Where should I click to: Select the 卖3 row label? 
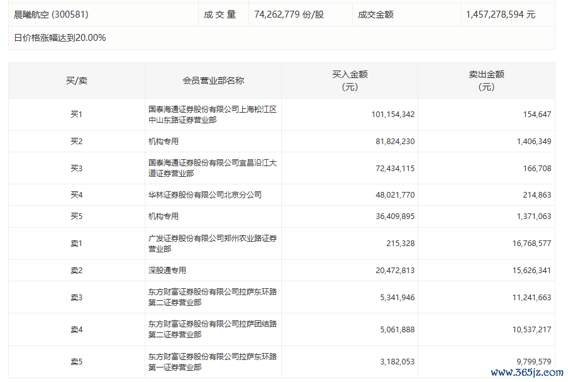[x=77, y=298]
